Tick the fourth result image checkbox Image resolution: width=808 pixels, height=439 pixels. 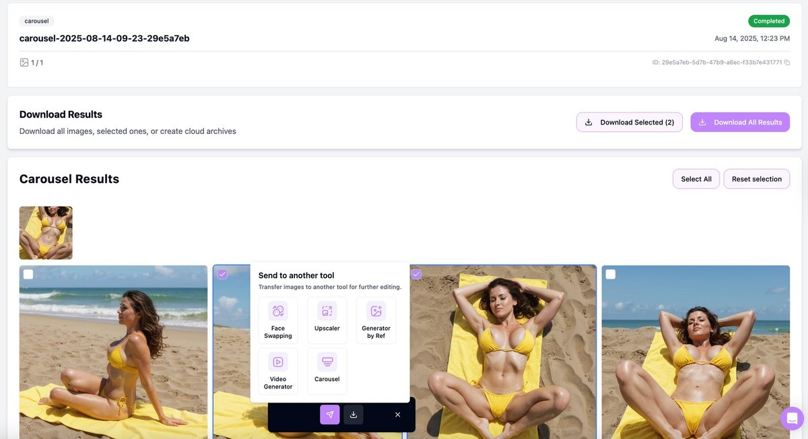pyautogui.click(x=610, y=274)
